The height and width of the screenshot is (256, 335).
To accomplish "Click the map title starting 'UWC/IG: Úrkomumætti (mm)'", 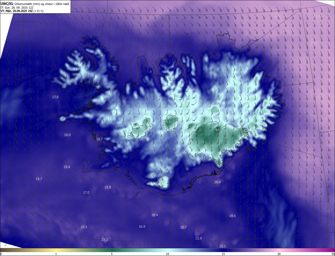I will (x=35, y=4).
